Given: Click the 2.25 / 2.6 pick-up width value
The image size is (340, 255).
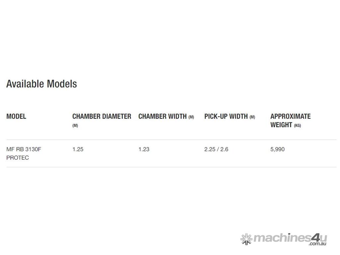Looking at the screenshot, I should tap(216, 149).
